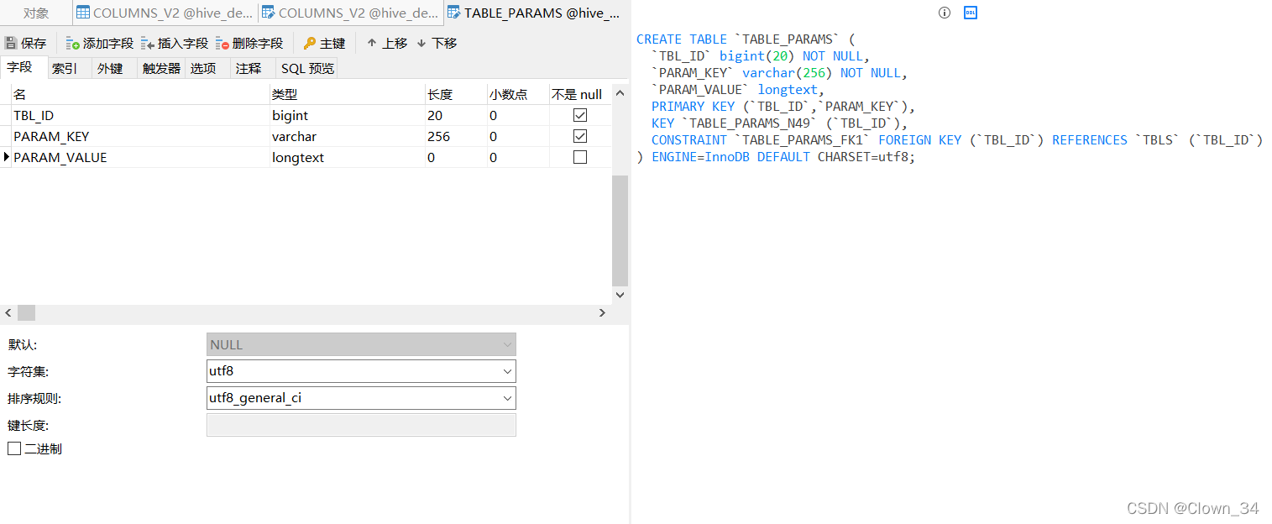Click the CONSTRAINT TABLE_PARAMS_FK1 line
1272x524 pixels.
click(957, 140)
